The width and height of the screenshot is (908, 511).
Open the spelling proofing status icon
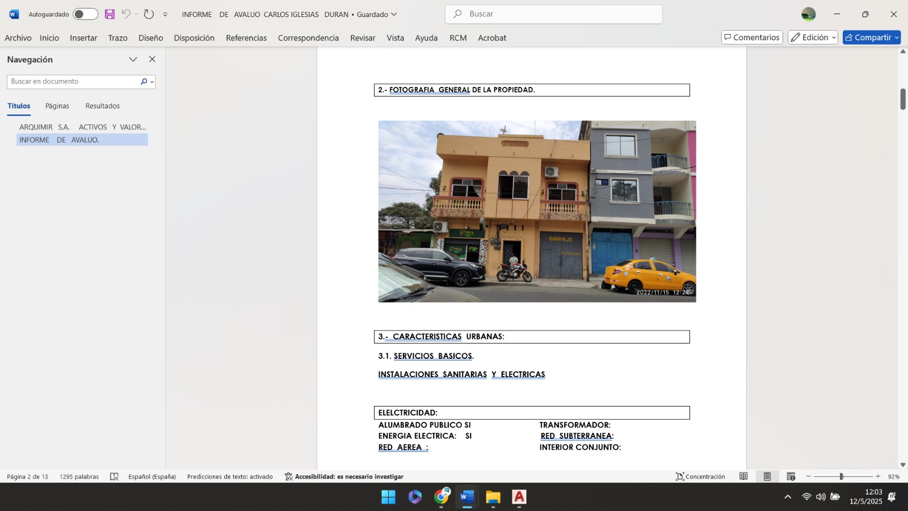114,476
